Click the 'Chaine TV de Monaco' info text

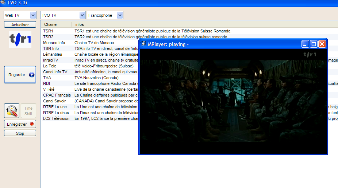(94, 43)
